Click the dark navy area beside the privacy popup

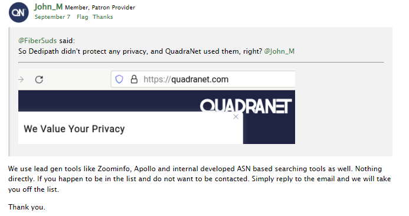pyautogui.click(x=269, y=129)
